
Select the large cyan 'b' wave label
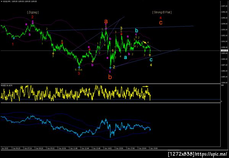click(136, 30)
